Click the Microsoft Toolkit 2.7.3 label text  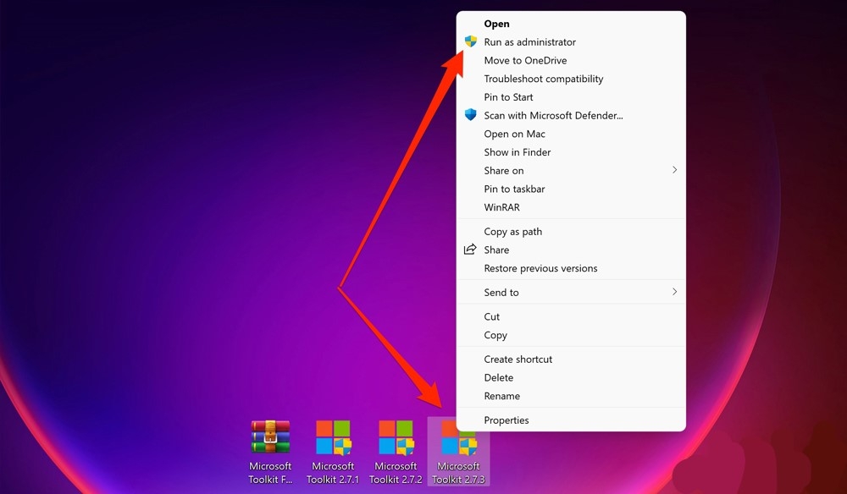click(458, 472)
